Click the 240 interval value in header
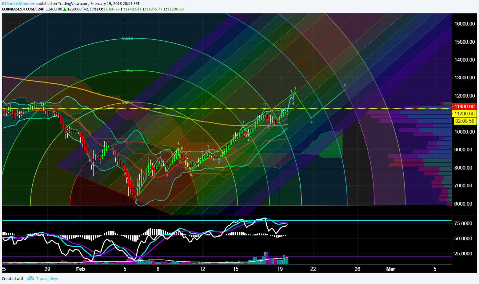Image resolution: width=479 pixels, height=284 pixels. pyautogui.click(x=41, y=9)
